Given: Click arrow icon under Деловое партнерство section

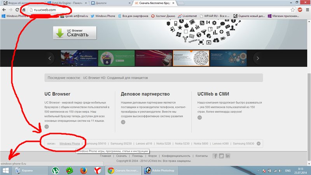Looking at the screenshot, I should pyautogui.click(x=123, y=122).
